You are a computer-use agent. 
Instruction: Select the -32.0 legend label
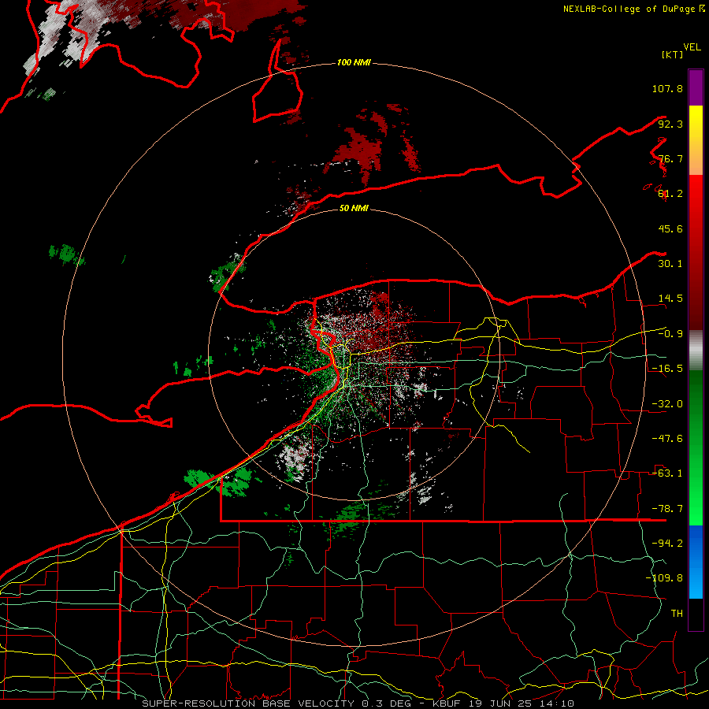pyautogui.click(x=667, y=404)
